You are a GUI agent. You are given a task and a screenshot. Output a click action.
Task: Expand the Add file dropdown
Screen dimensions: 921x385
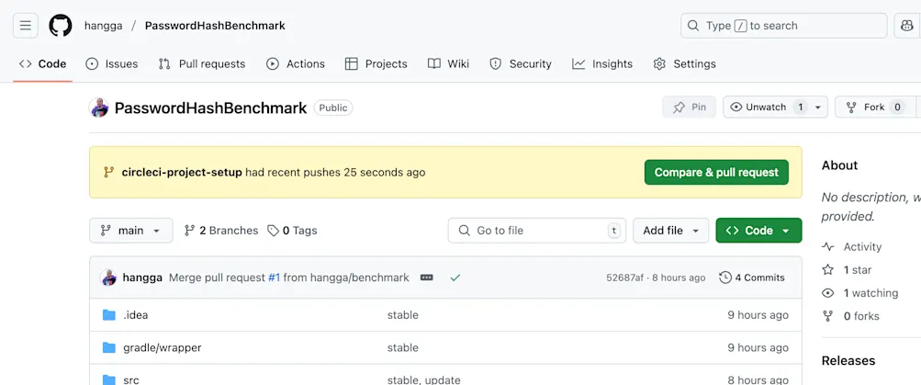click(x=671, y=231)
